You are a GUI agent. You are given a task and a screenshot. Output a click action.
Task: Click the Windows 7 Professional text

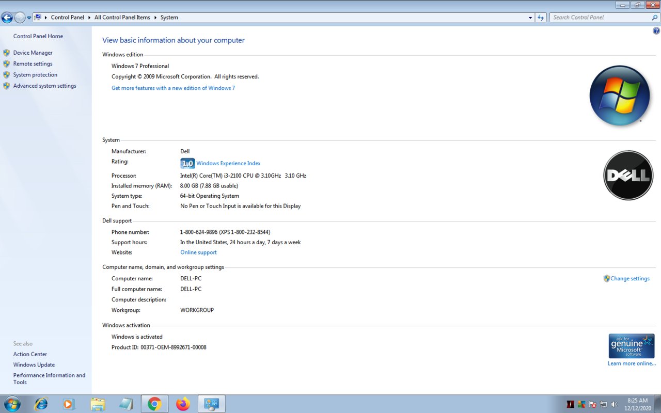[x=140, y=66]
